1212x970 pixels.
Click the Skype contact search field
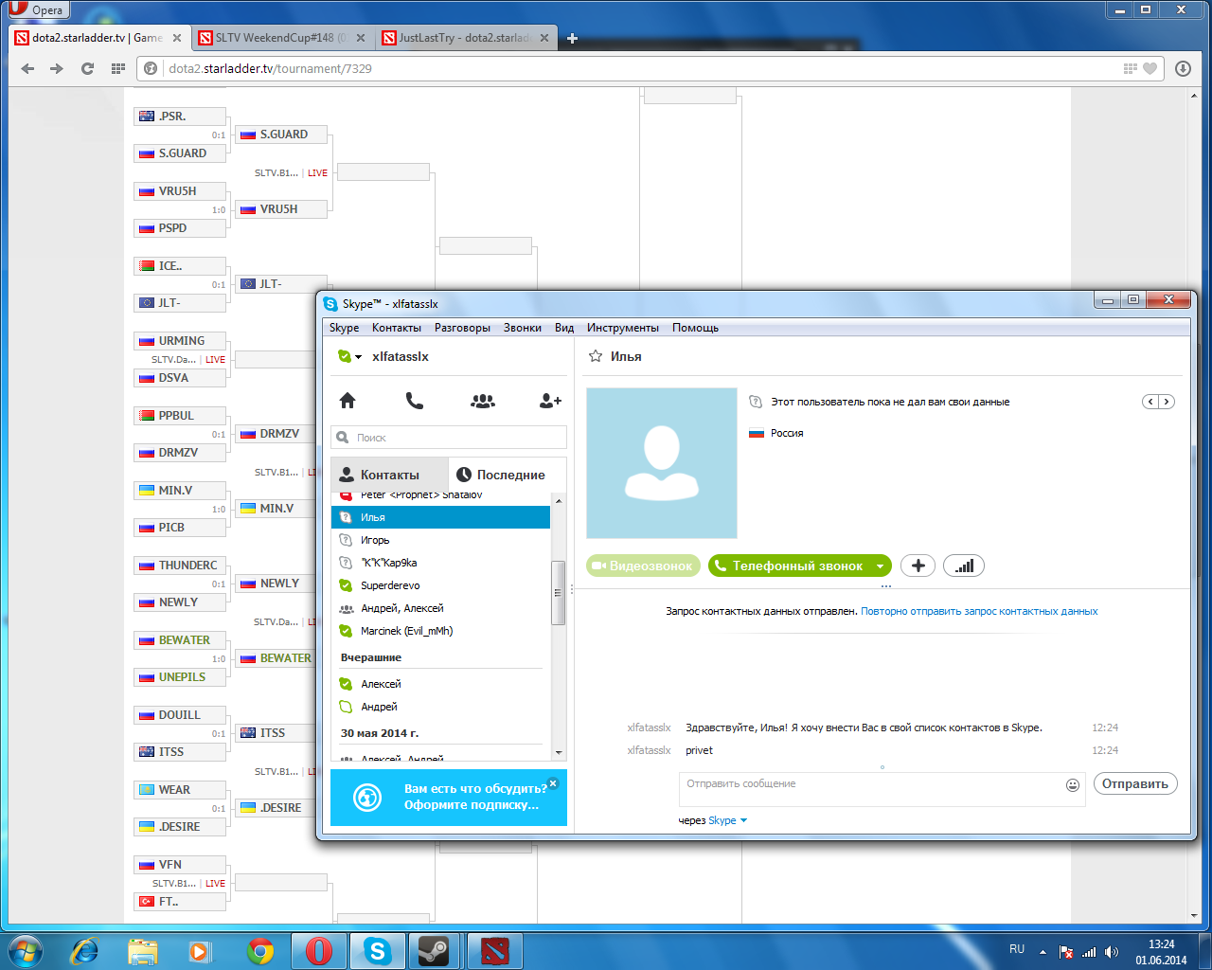coord(449,438)
